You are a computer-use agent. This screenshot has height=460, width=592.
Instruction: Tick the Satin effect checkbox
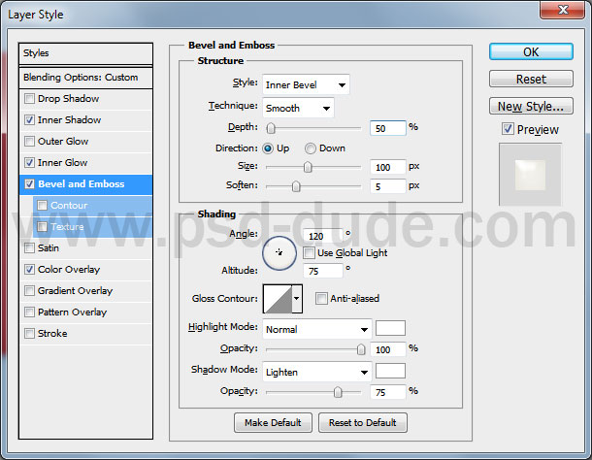[29, 248]
